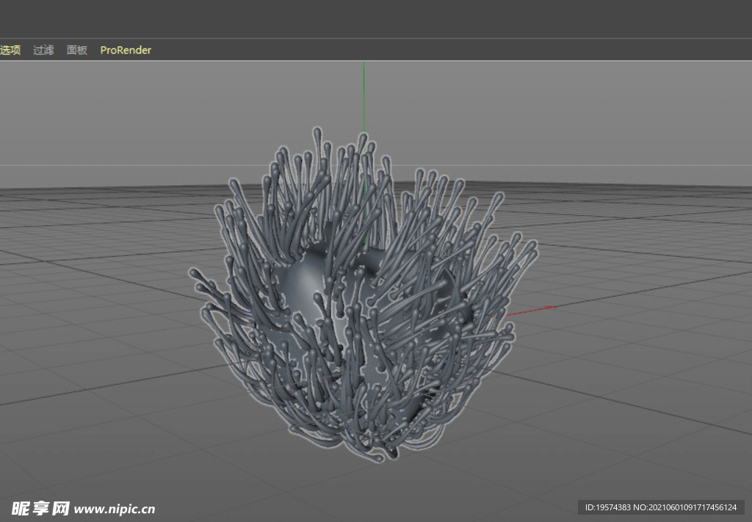752x522 pixels.
Task: Open the 面板 menu
Action: (76, 50)
